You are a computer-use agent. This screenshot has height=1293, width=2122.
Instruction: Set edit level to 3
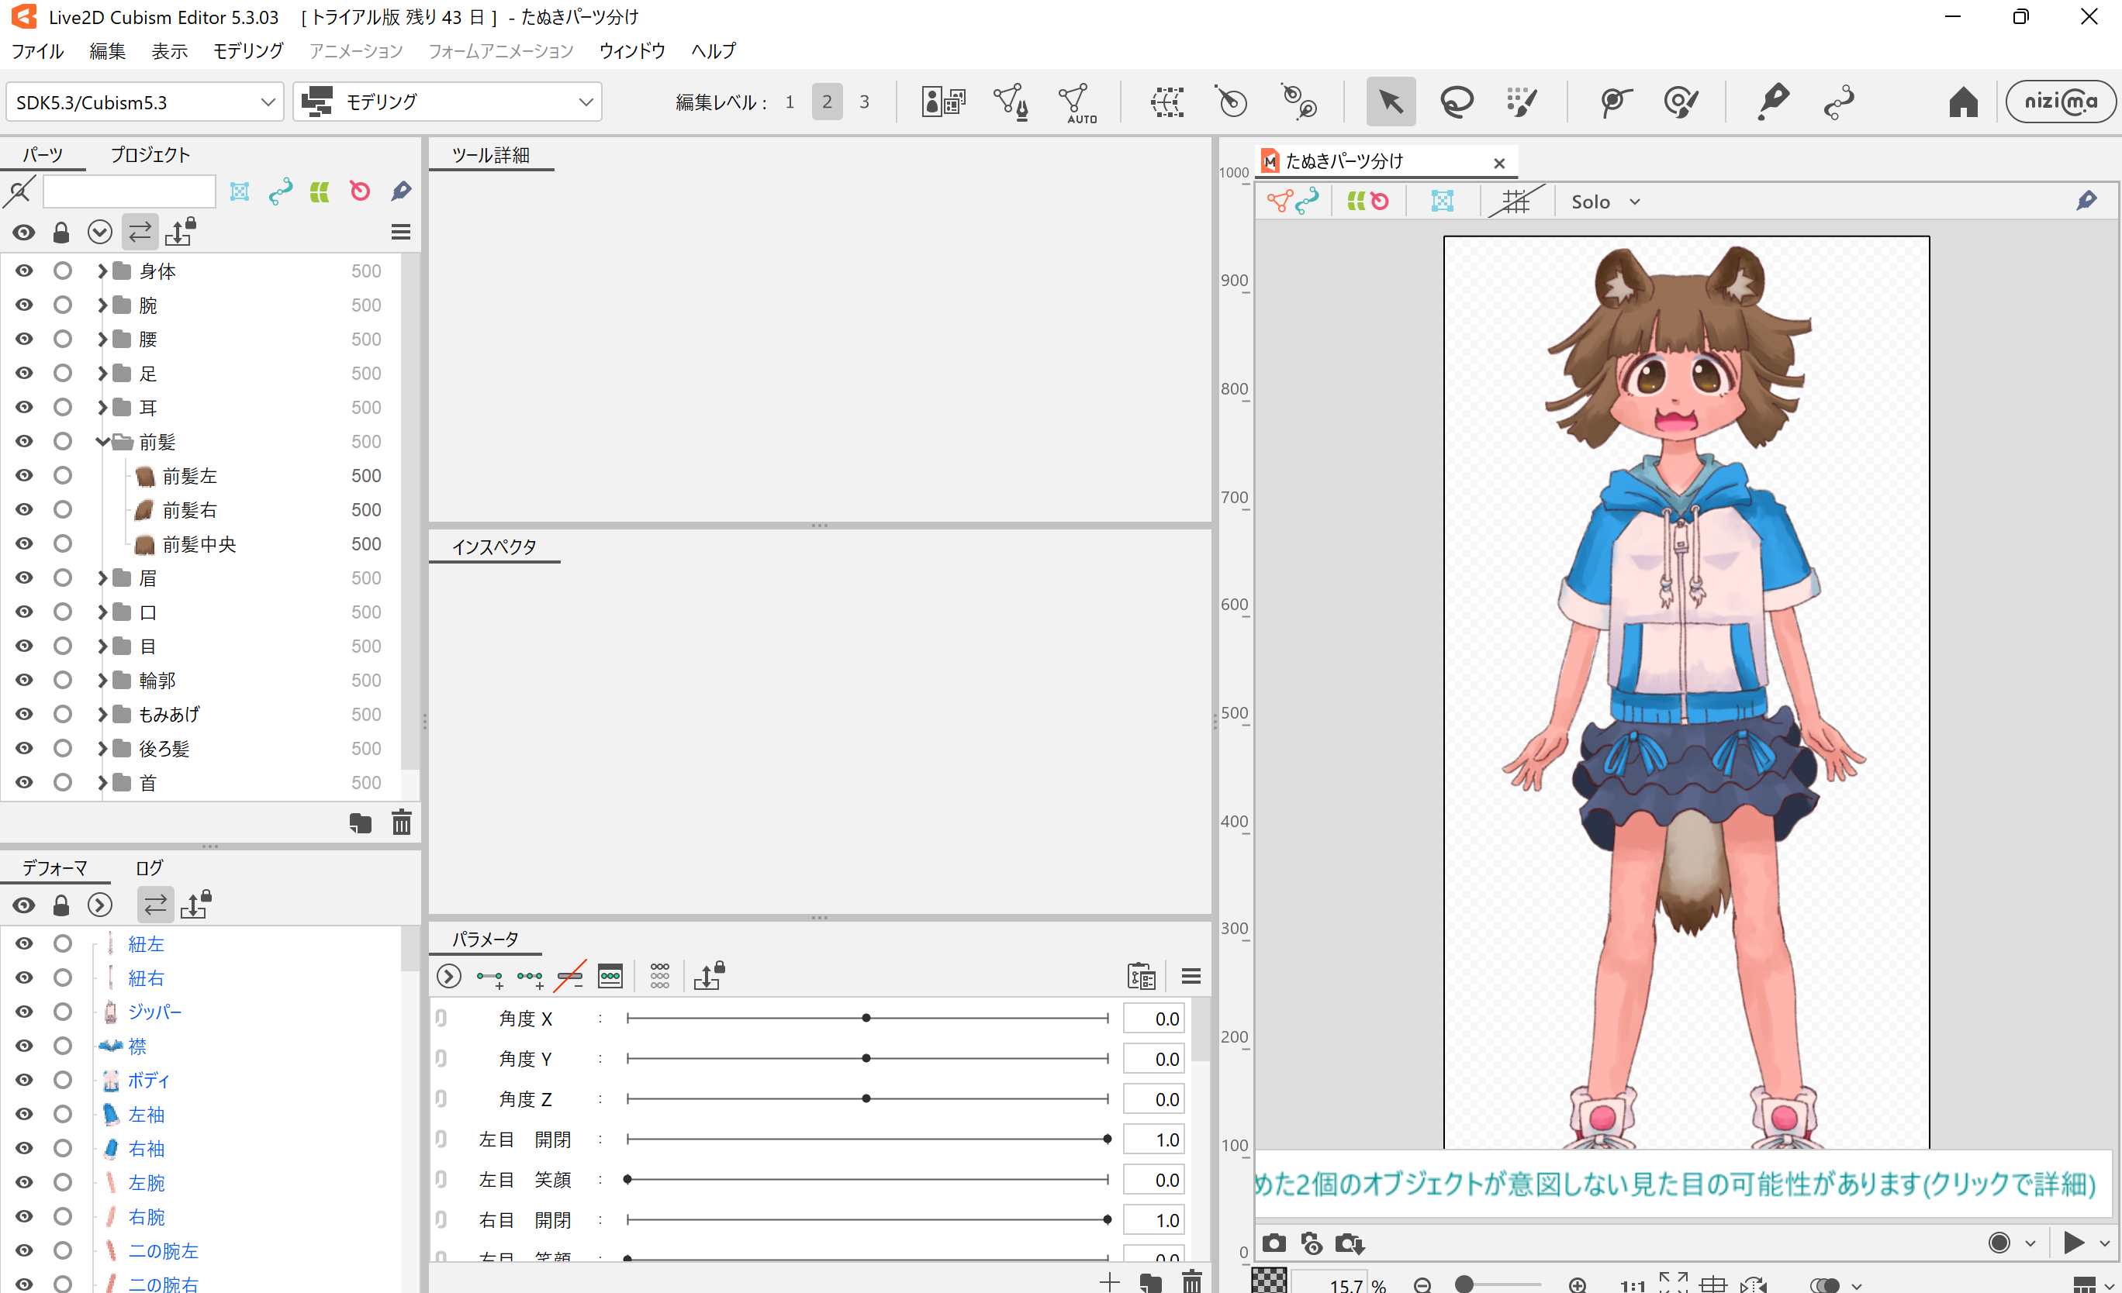coord(864,102)
